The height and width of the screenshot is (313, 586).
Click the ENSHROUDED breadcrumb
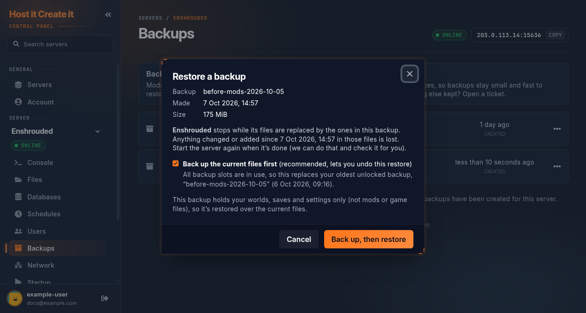pos(190,18)
